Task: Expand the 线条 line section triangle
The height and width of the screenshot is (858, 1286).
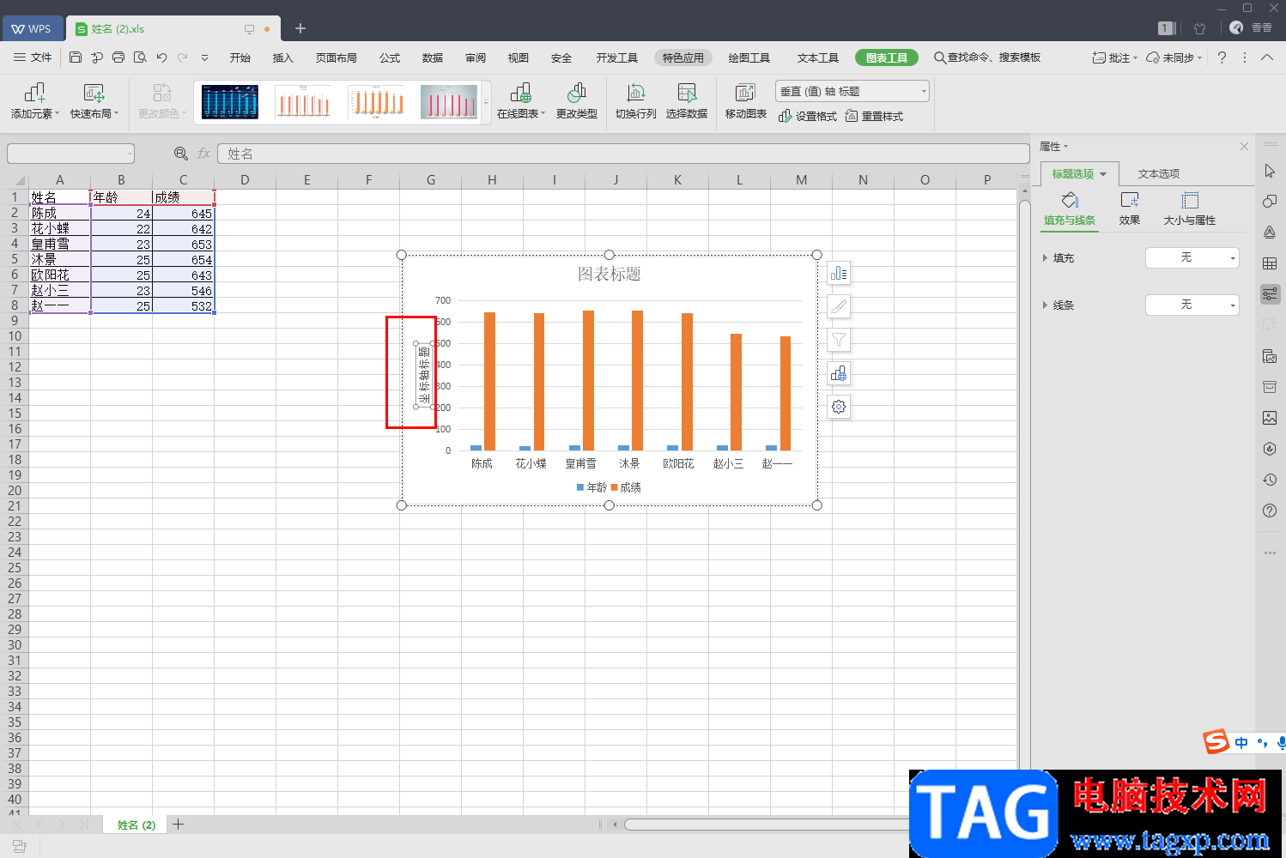Action: [1045, 305]
